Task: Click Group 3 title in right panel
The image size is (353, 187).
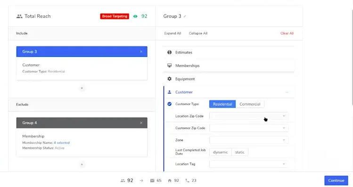Action: click(x=172, y=16)
